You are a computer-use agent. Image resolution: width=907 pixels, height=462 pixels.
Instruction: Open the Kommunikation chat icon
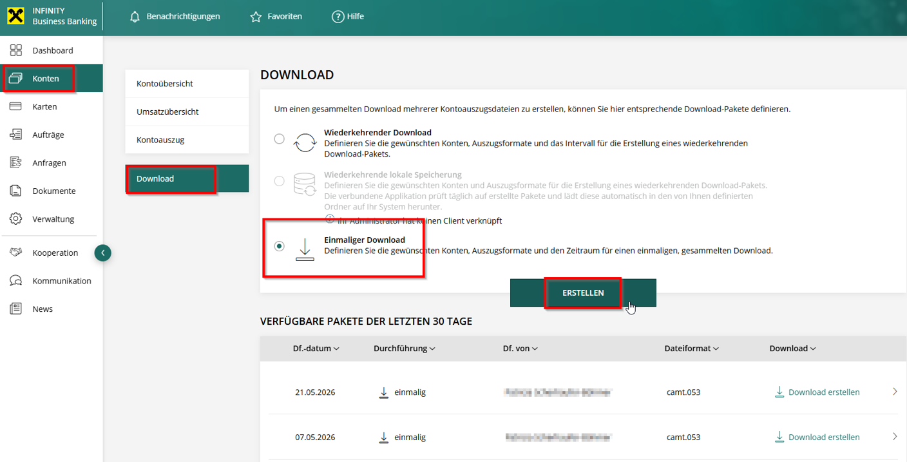[x=16, y=281]
